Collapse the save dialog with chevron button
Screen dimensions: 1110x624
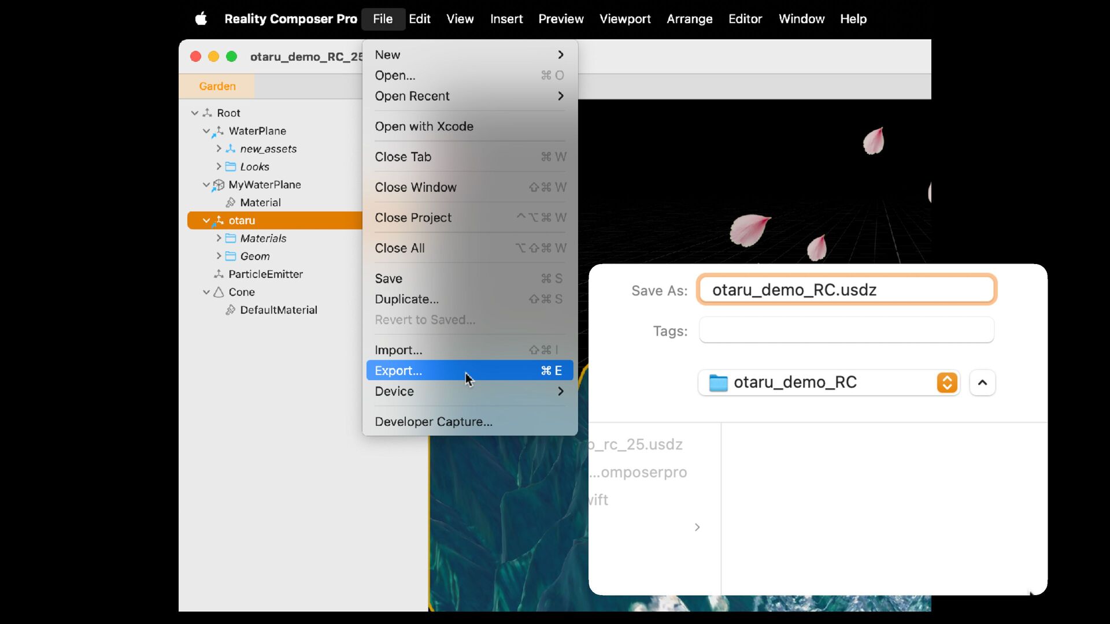[982, 382]
